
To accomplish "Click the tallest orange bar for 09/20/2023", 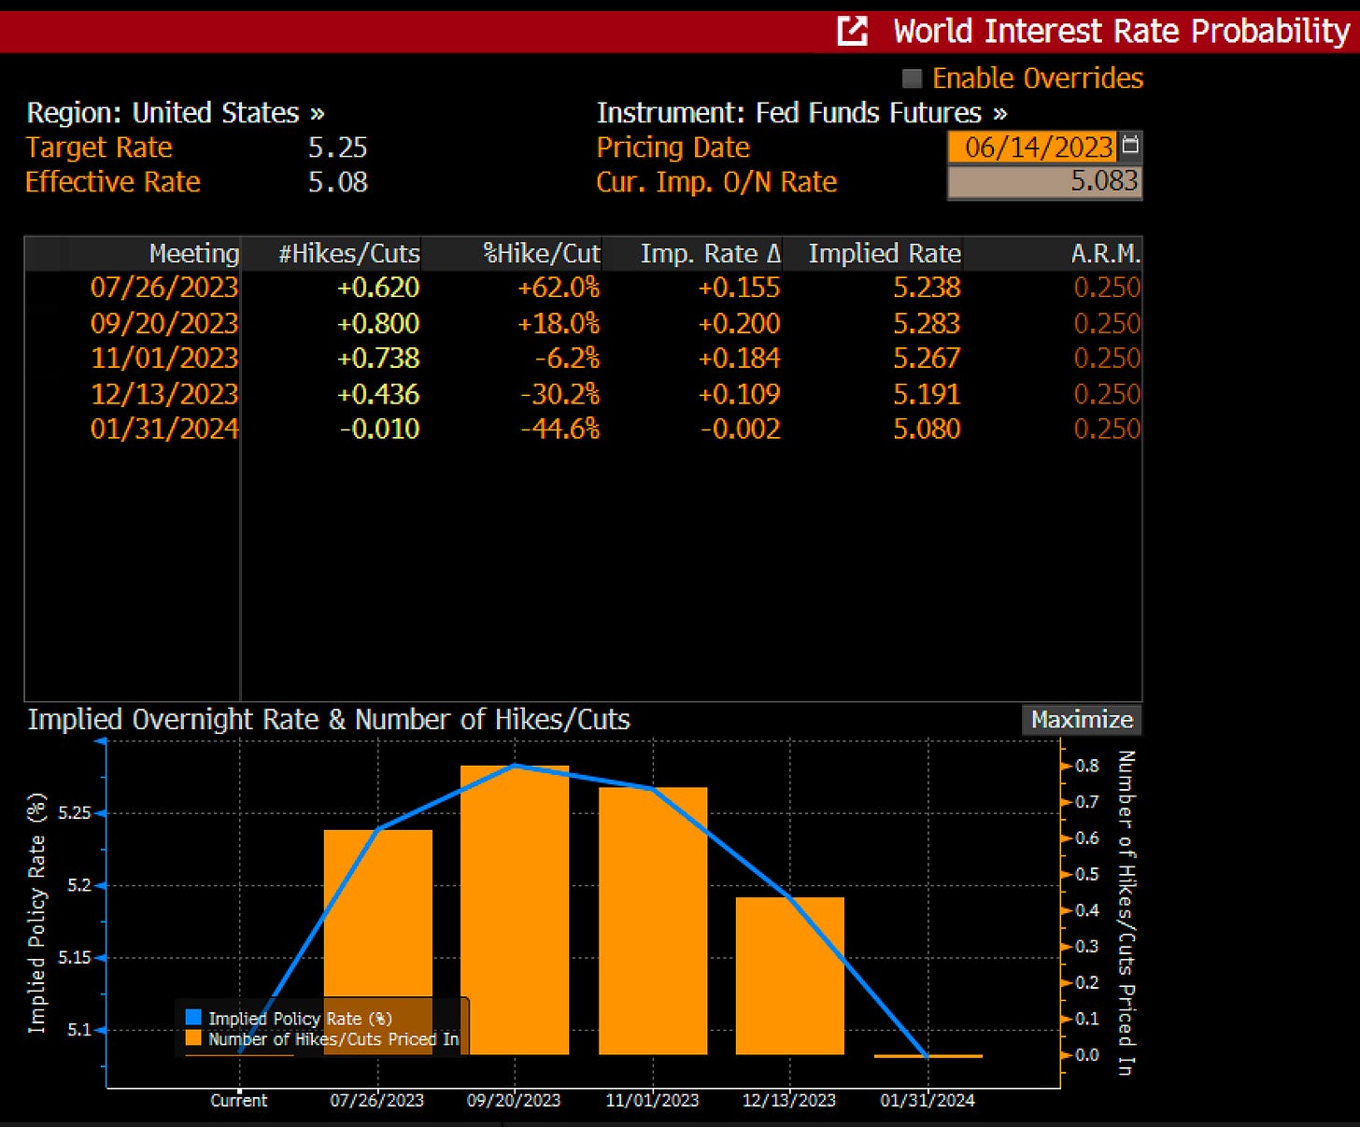I will (515, 910).
